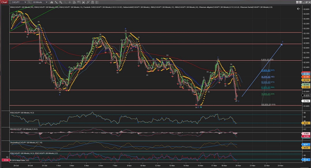Viewport: 311px width, 168px height.
Task: Click the white 81.819 price marker
Action: click(x=306, y=95)
